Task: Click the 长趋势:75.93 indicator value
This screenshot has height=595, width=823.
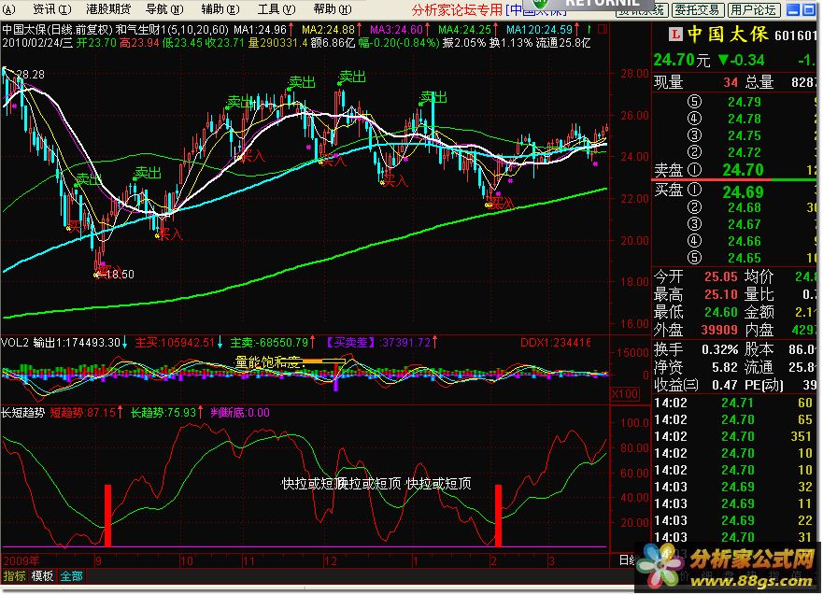Action: tap(163, 413)
